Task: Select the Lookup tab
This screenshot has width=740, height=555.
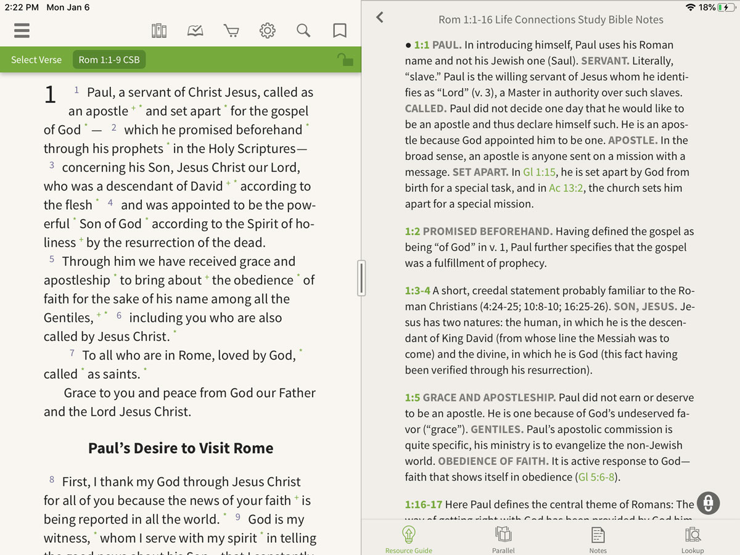Action: 693,540
